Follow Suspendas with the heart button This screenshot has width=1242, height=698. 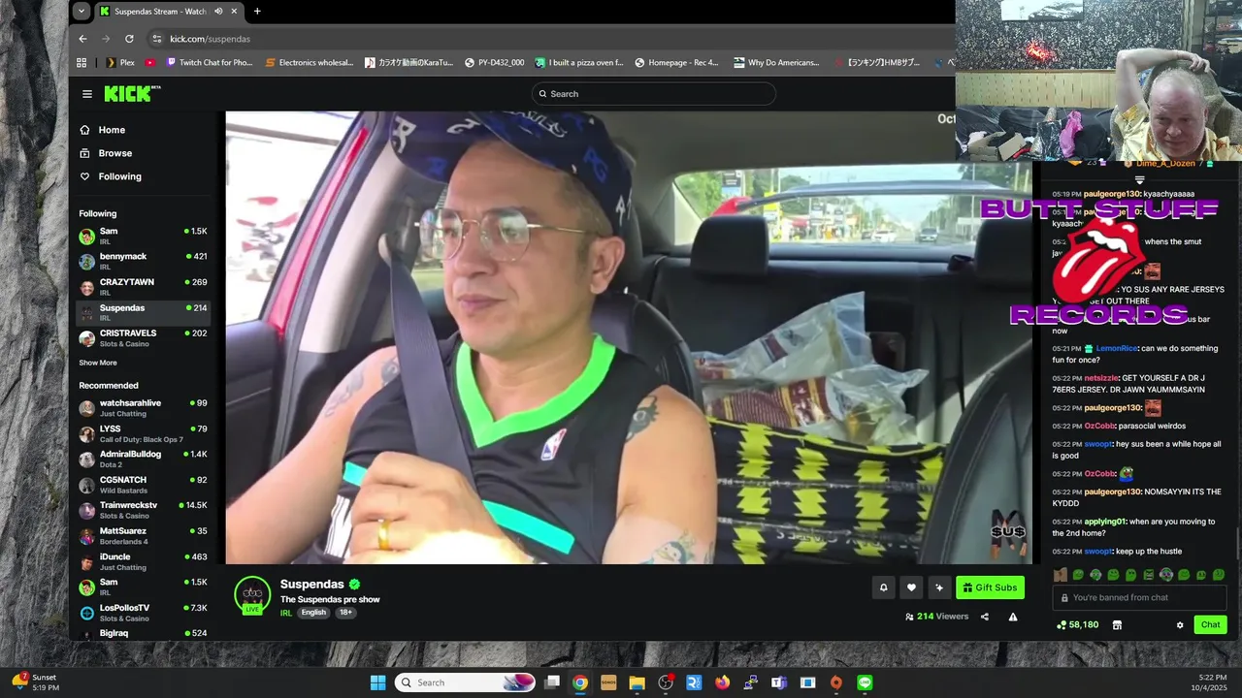pos(911,587)
